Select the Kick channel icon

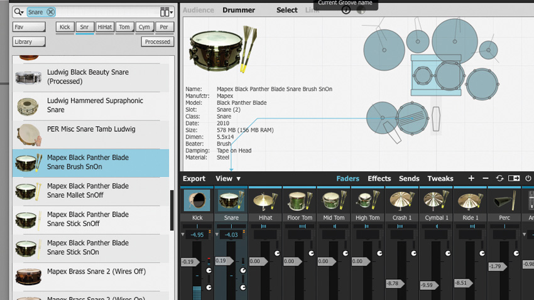click(197, 201)
